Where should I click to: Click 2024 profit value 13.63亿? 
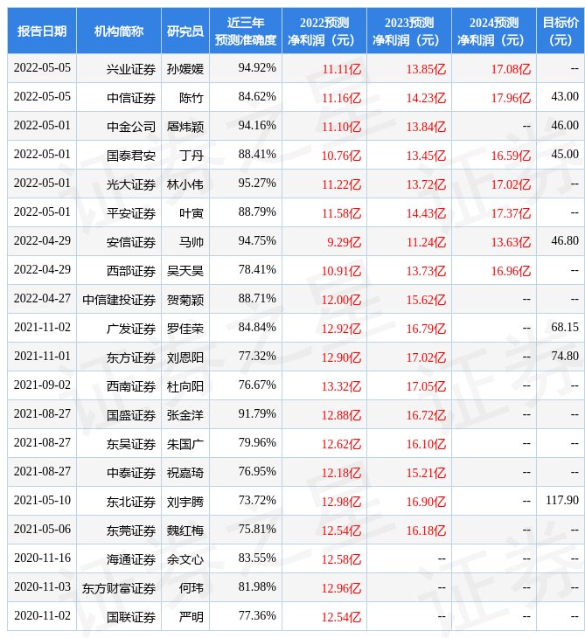(x=511, y=242)
